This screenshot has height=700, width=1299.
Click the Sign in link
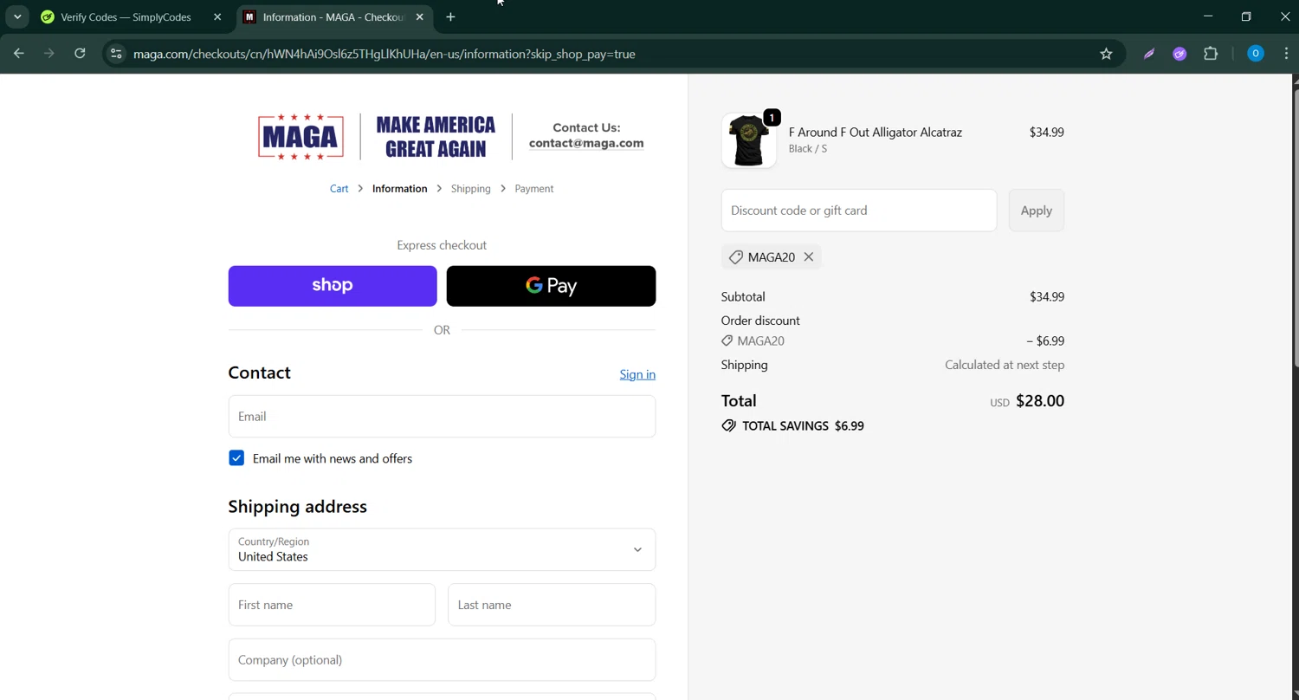pos(637,374)
